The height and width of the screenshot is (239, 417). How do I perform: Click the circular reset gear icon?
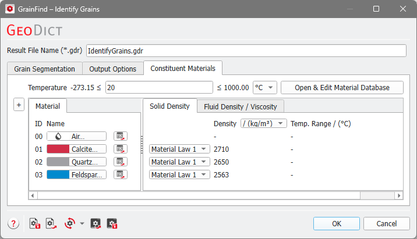(x=70, y=224)
